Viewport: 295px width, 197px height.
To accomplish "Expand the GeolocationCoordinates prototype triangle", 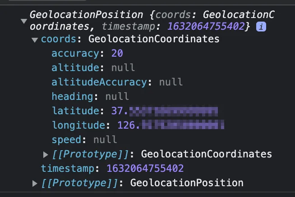I will [x=46, y=155].
